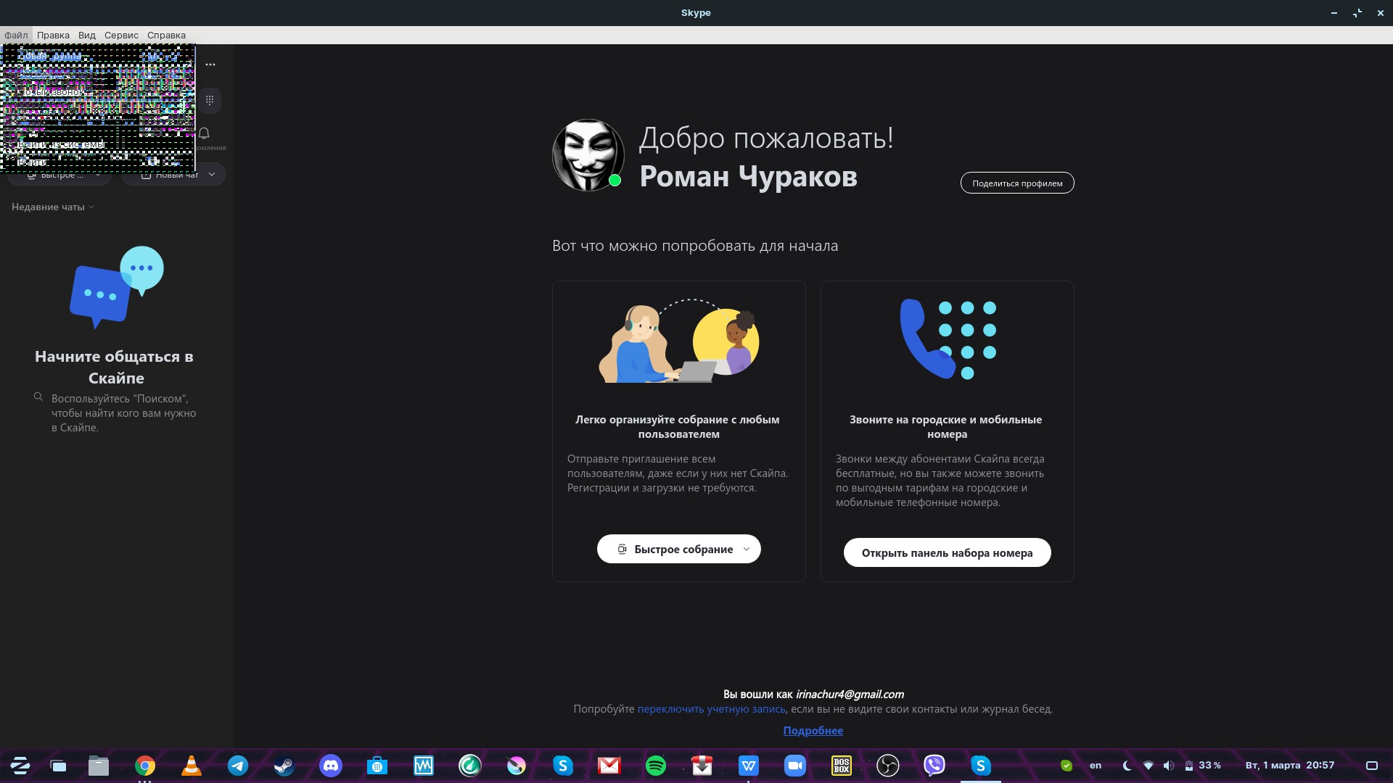Open the first Skype icon in taskbar
1393x783 pixels.
[563, 766]
